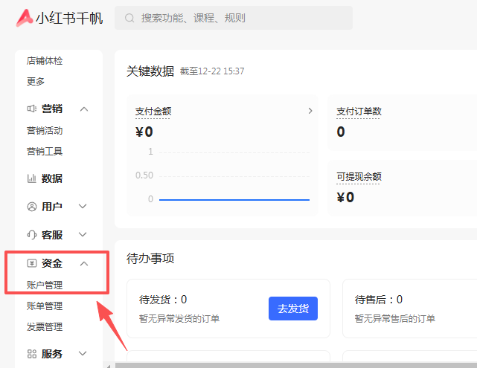Focus the 搜索功能、课程、规则 search box

click(234, 18)
